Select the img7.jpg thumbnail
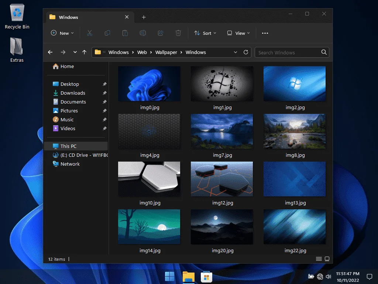 point(222,131)
